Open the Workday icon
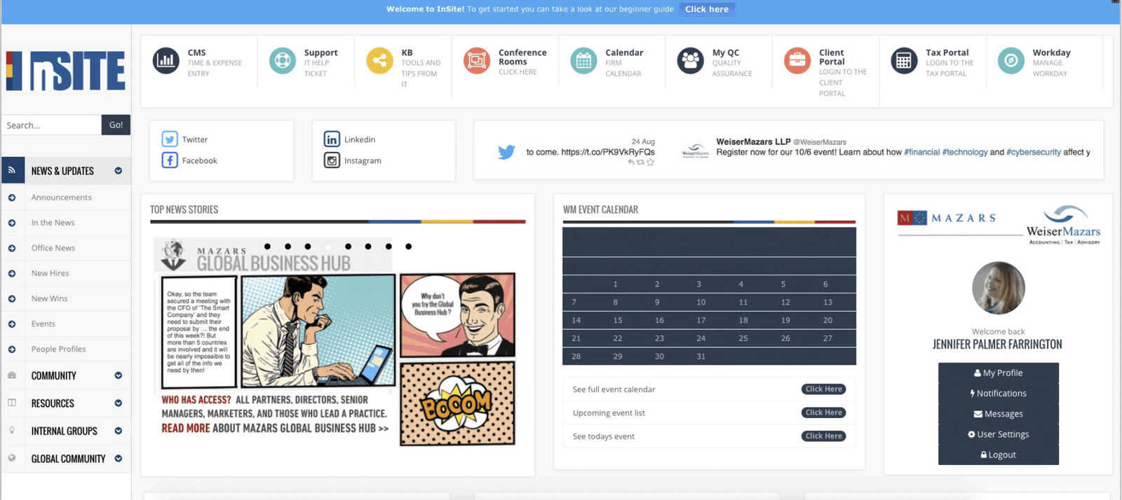 [1011, 61]
